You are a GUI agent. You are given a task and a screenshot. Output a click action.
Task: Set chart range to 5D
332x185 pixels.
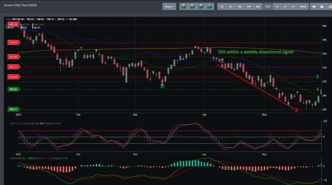230,7
